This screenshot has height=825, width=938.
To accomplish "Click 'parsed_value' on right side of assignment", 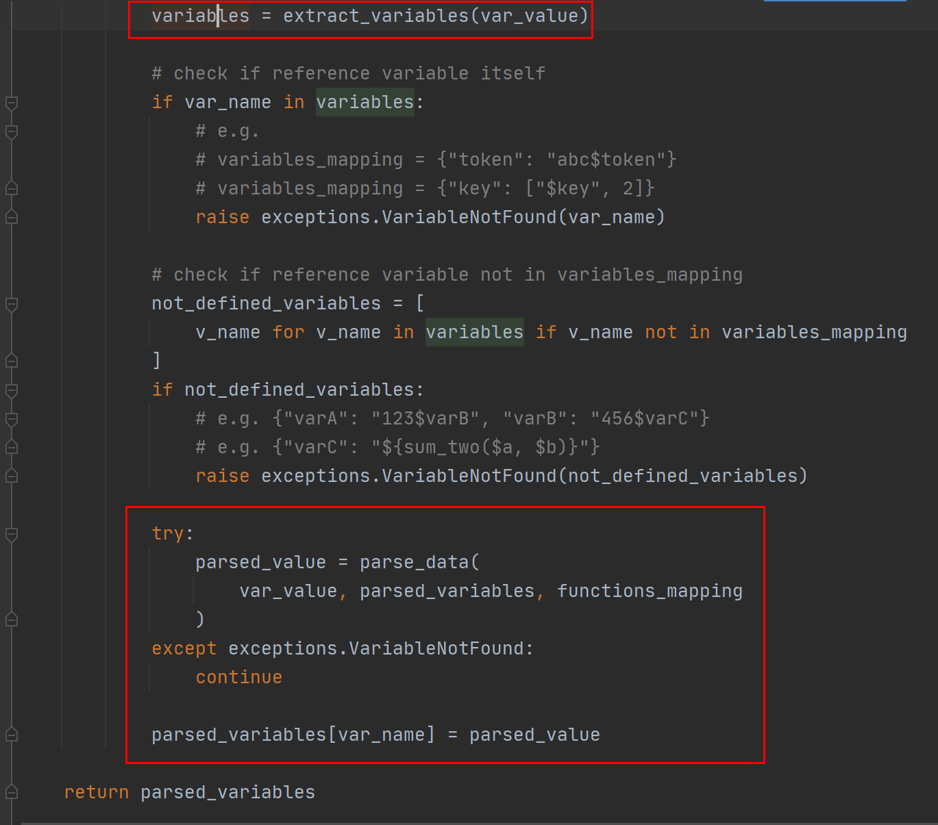I will point(534,735).
